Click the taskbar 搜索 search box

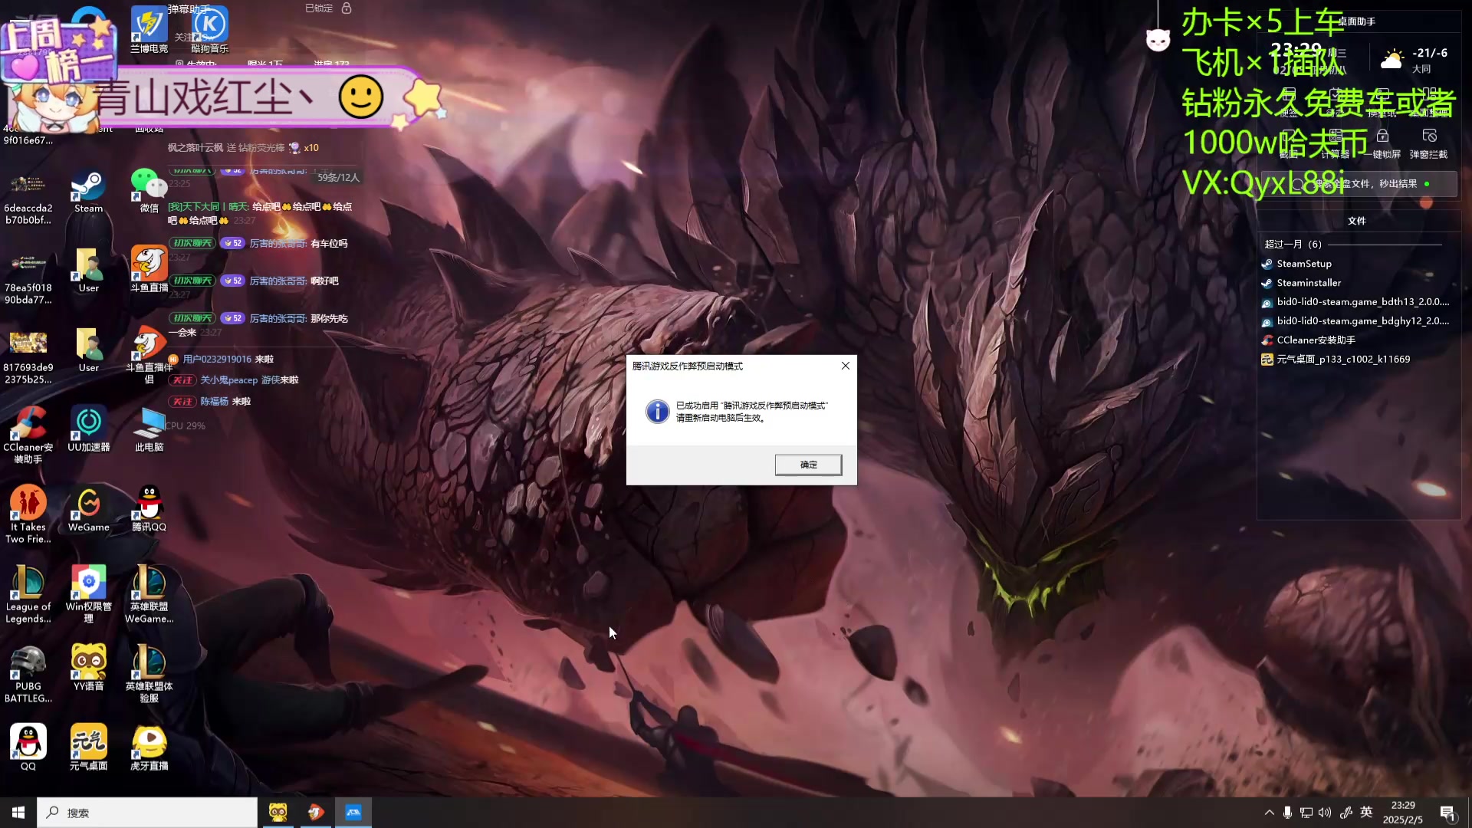click(x=147, y=813)
